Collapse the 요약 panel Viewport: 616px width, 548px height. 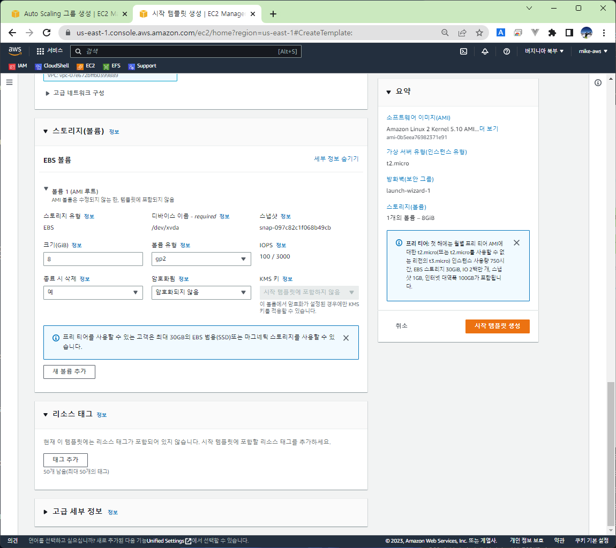click(x=388, y=92)
